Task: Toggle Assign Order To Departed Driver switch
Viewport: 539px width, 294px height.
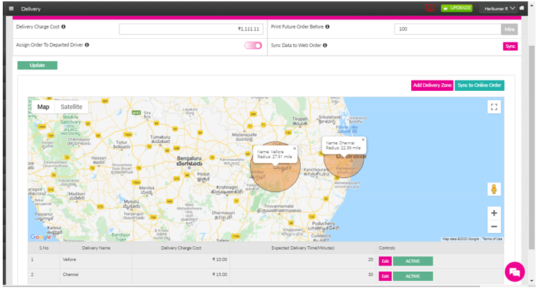Action: point(254,46)
